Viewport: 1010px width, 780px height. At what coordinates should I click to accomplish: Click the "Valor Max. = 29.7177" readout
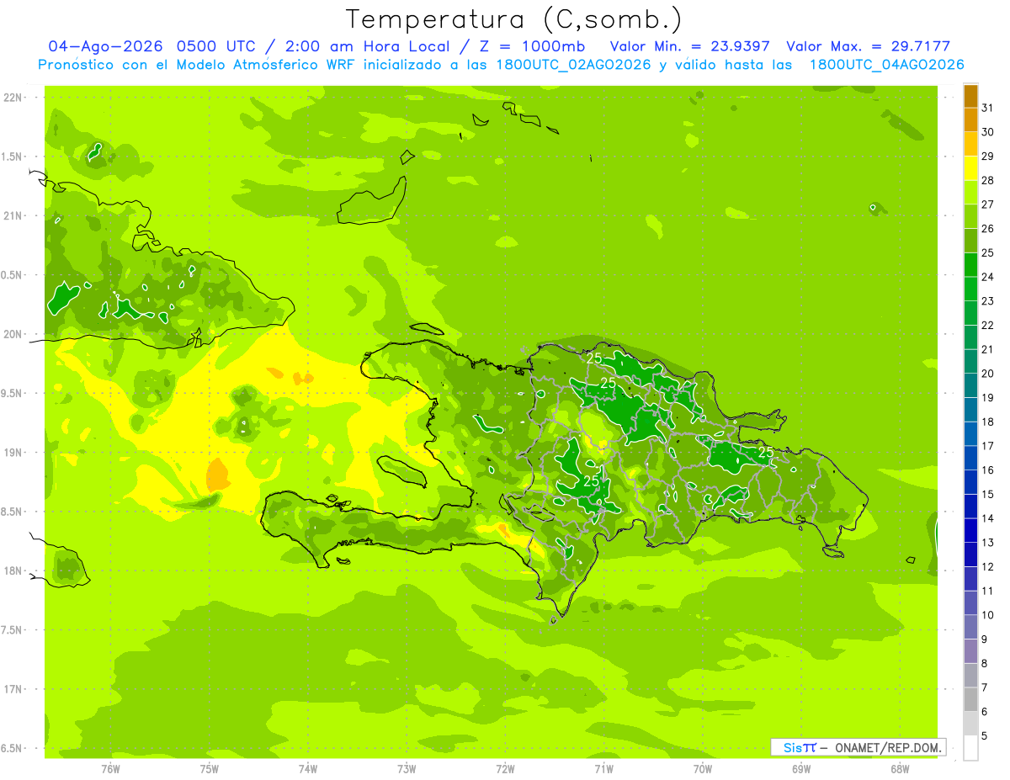pos(868,46)
